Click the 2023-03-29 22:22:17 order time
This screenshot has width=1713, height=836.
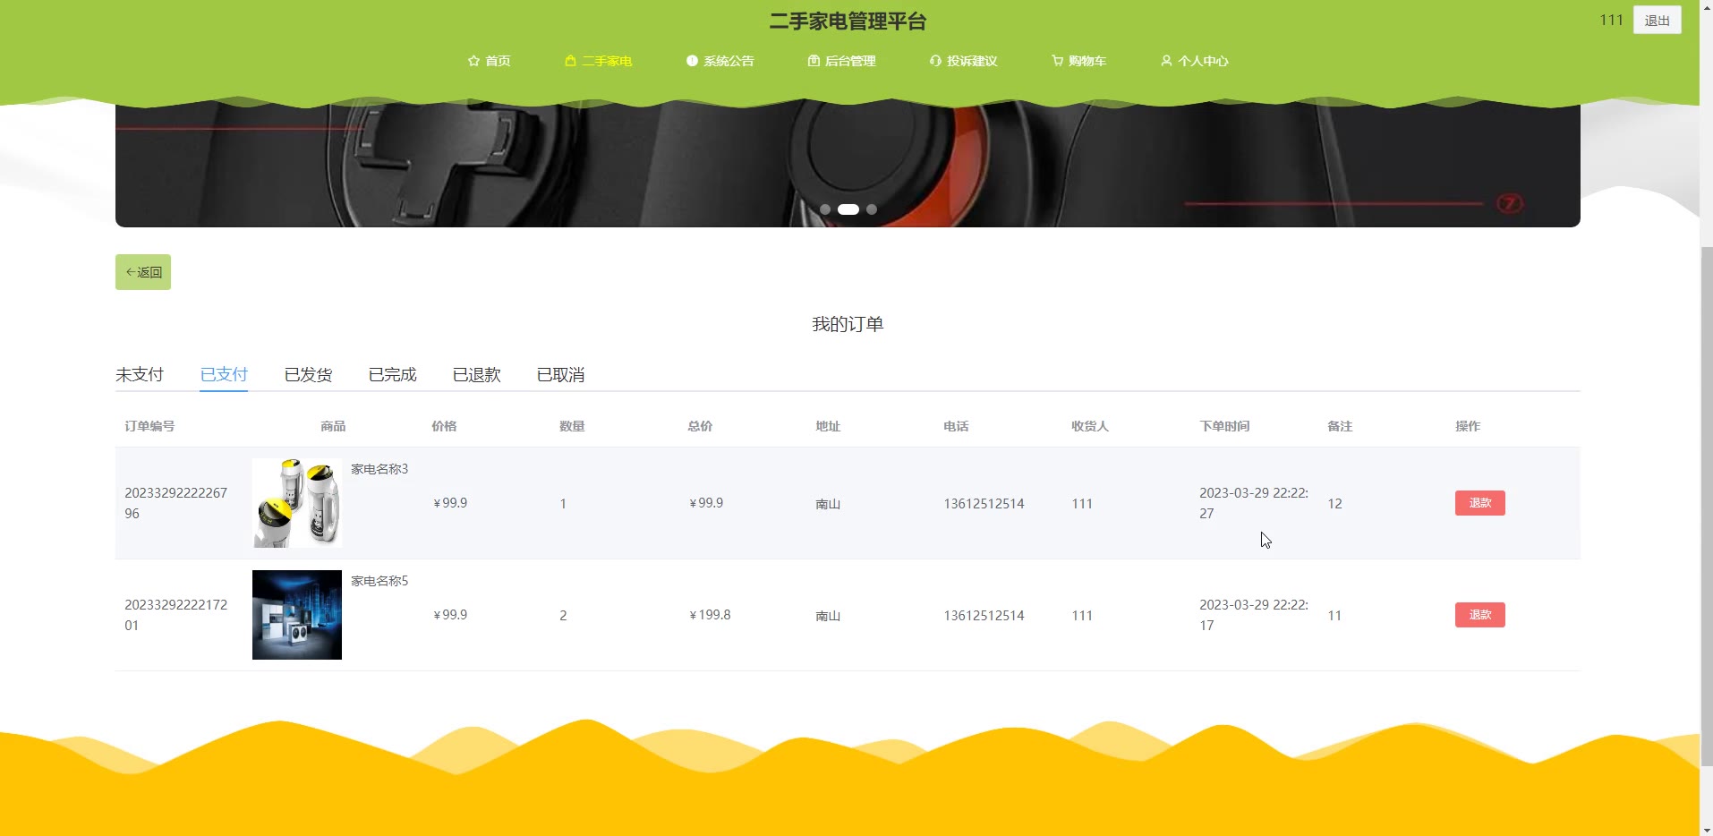tap(1254, 615)
